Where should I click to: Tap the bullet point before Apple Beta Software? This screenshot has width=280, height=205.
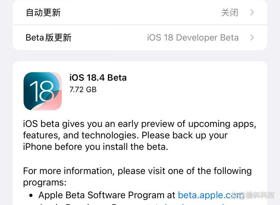[31, 195]
